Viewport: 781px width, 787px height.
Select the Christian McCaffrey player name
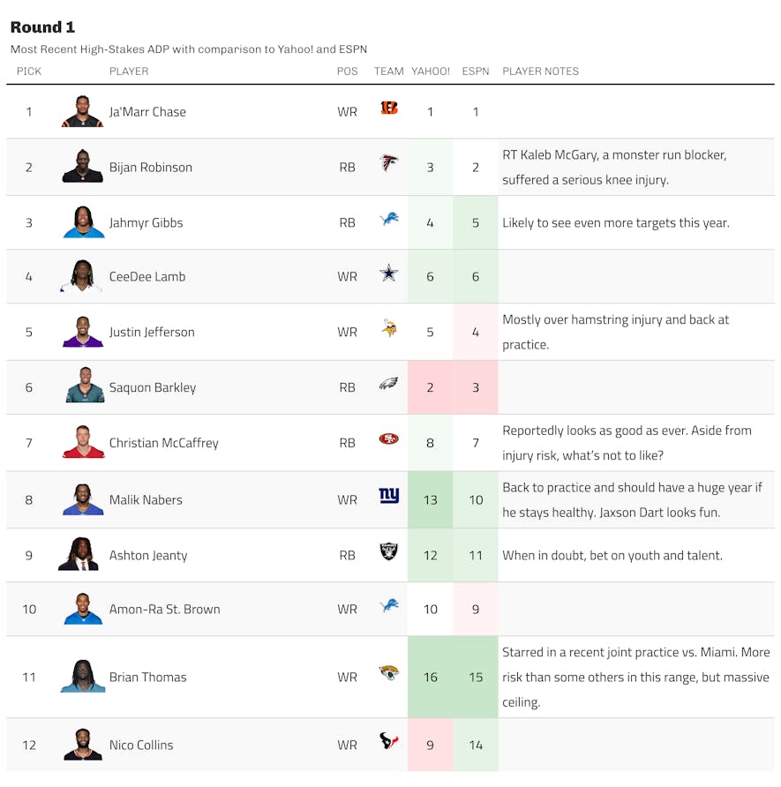tap(163, 443)
